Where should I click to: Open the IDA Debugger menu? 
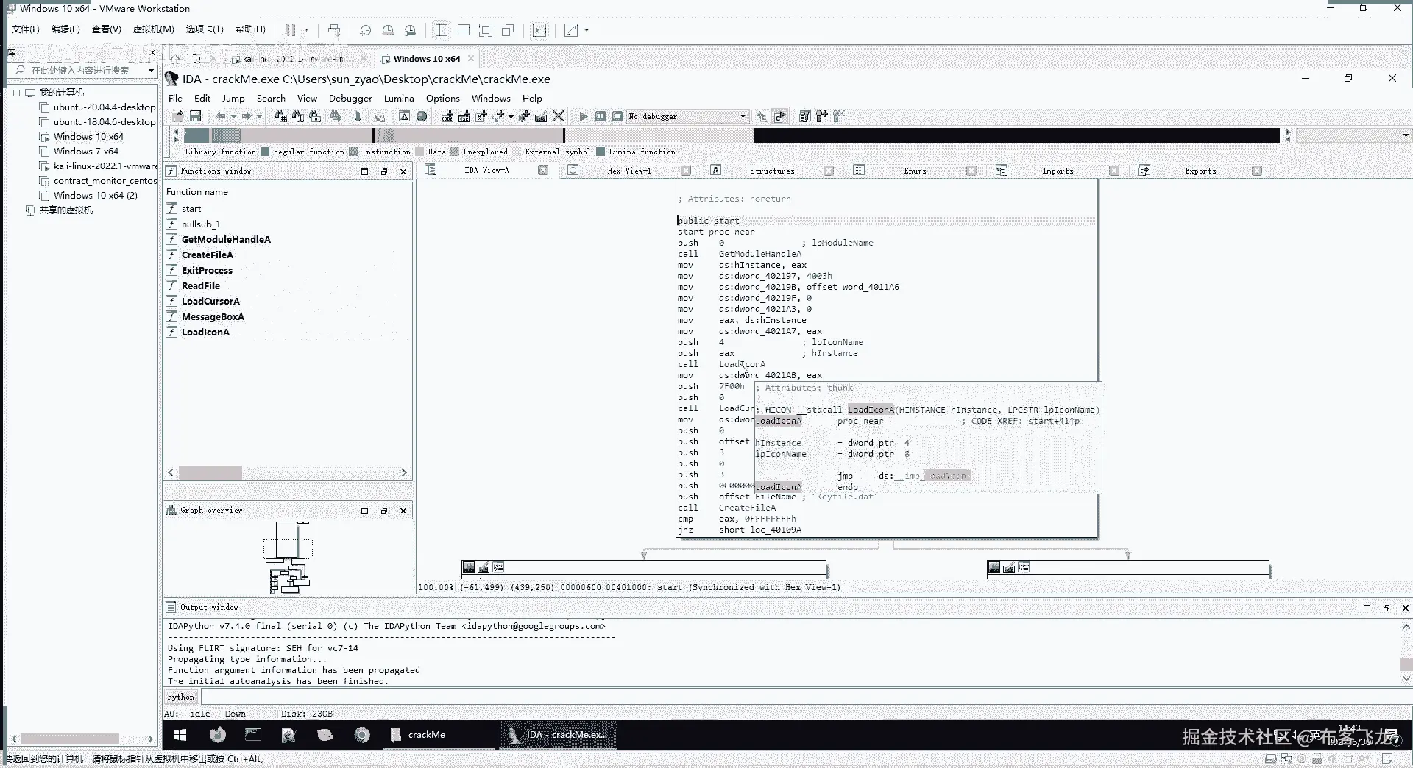(x=350, y=99)
